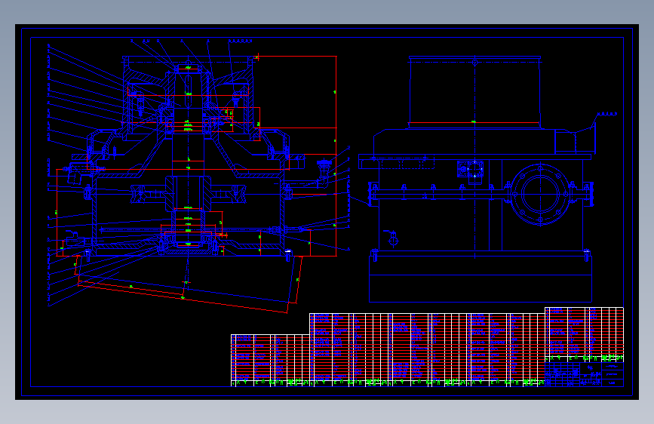This screenshot has width=654, height=424.
Task: Select the blue title block in corner
Action: tap(584, 374)
